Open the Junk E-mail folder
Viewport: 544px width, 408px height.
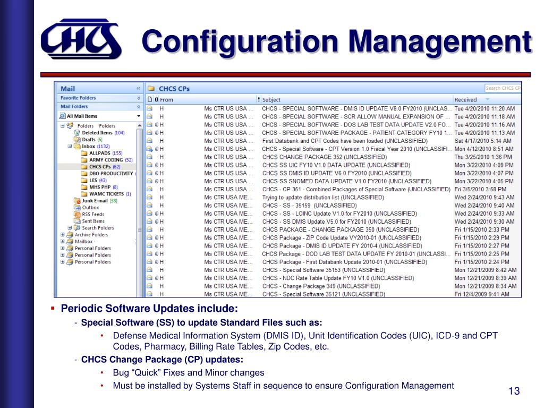click(96, 200)
